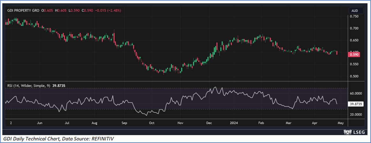Select the May marker on time axis
Viewport: 371px width, 143px height.
tap(340, 123)
